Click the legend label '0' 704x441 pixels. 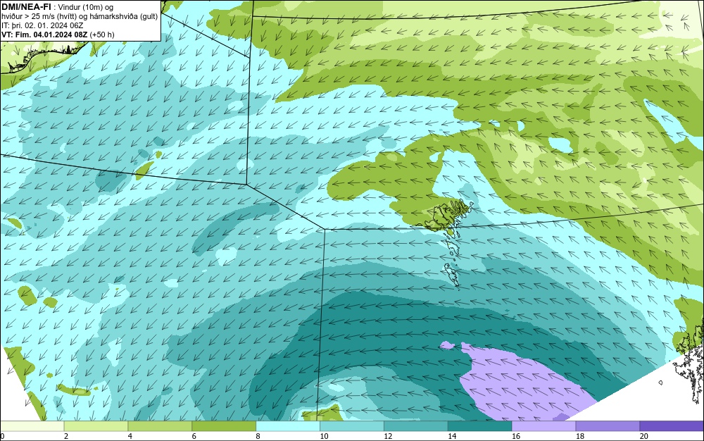coord(2,436)
